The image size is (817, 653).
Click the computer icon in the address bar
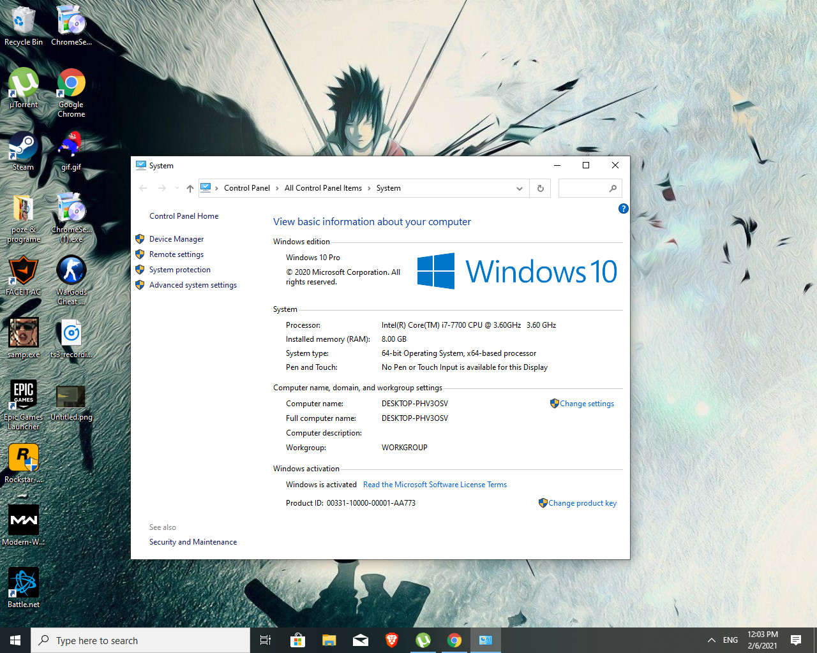tap(206, 187)
